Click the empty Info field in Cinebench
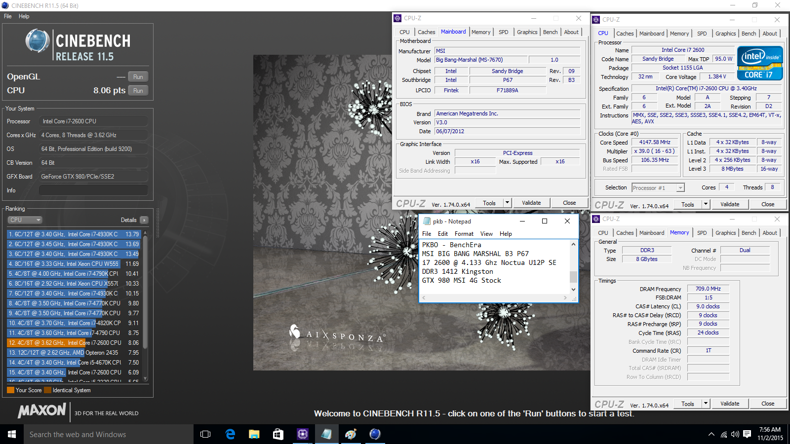Screen dimensions: 790x444 click(x=93, y=190)
